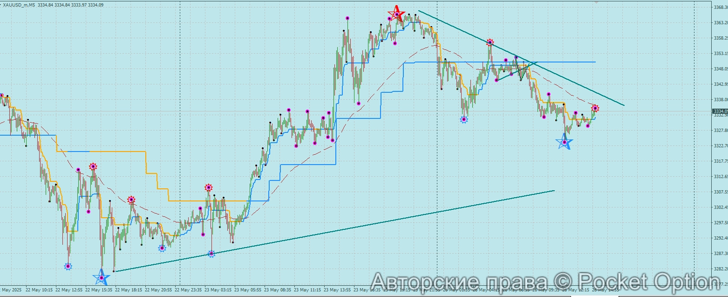Select the blue star at the 26 May low
The width and height of the screenshot is (728, 297).
click(x=565, y=142)
